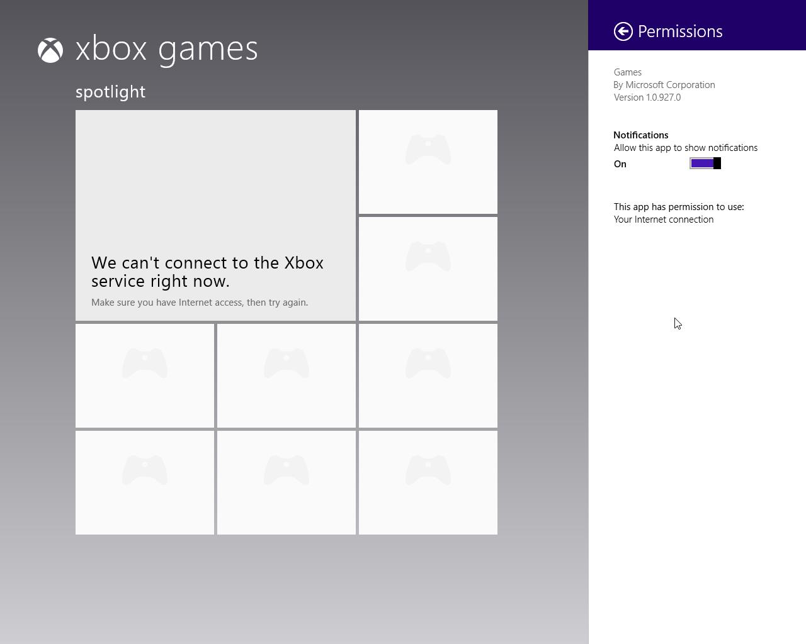Click the back arrow in Permissions
The width and height of the screenshot is (806, 644).
point(623,31)
